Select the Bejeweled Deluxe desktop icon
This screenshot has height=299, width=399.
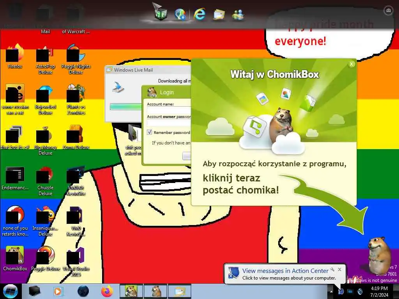pos(45,100)
